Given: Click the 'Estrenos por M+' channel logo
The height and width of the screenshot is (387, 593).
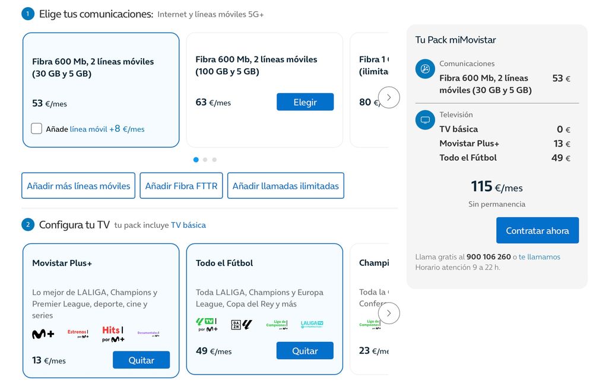Looking at the screenshot, I should point(78,334).
